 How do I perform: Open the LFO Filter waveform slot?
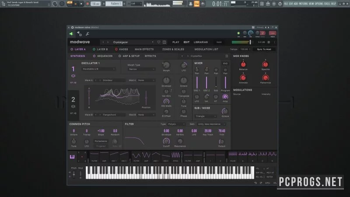(136, 157)
